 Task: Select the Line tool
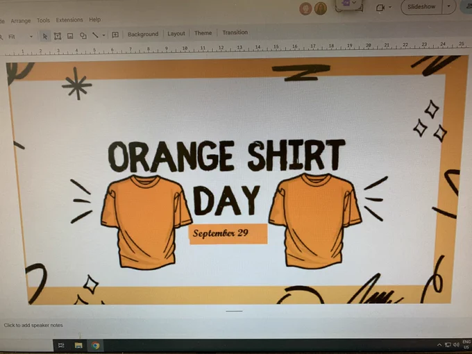point(95,35)
